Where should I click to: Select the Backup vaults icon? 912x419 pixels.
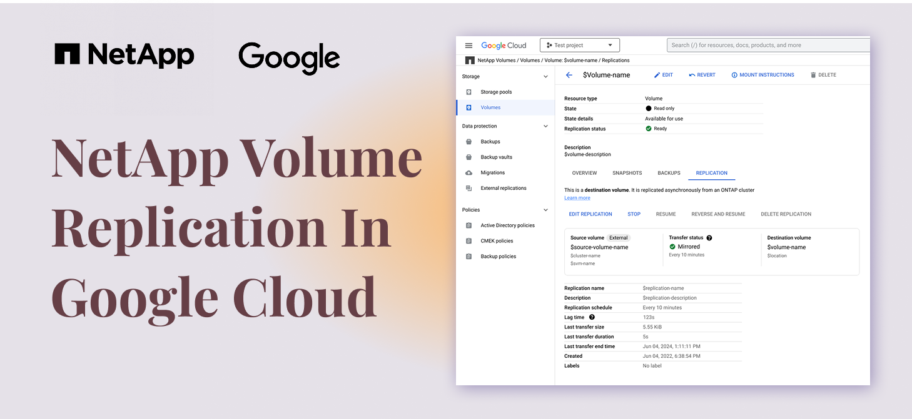[469, 157]
